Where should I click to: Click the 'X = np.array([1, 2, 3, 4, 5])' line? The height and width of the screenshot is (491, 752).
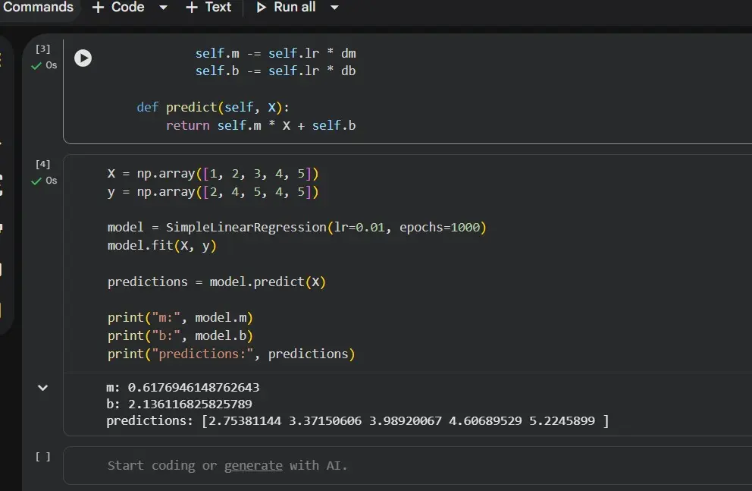click(213, 173)
